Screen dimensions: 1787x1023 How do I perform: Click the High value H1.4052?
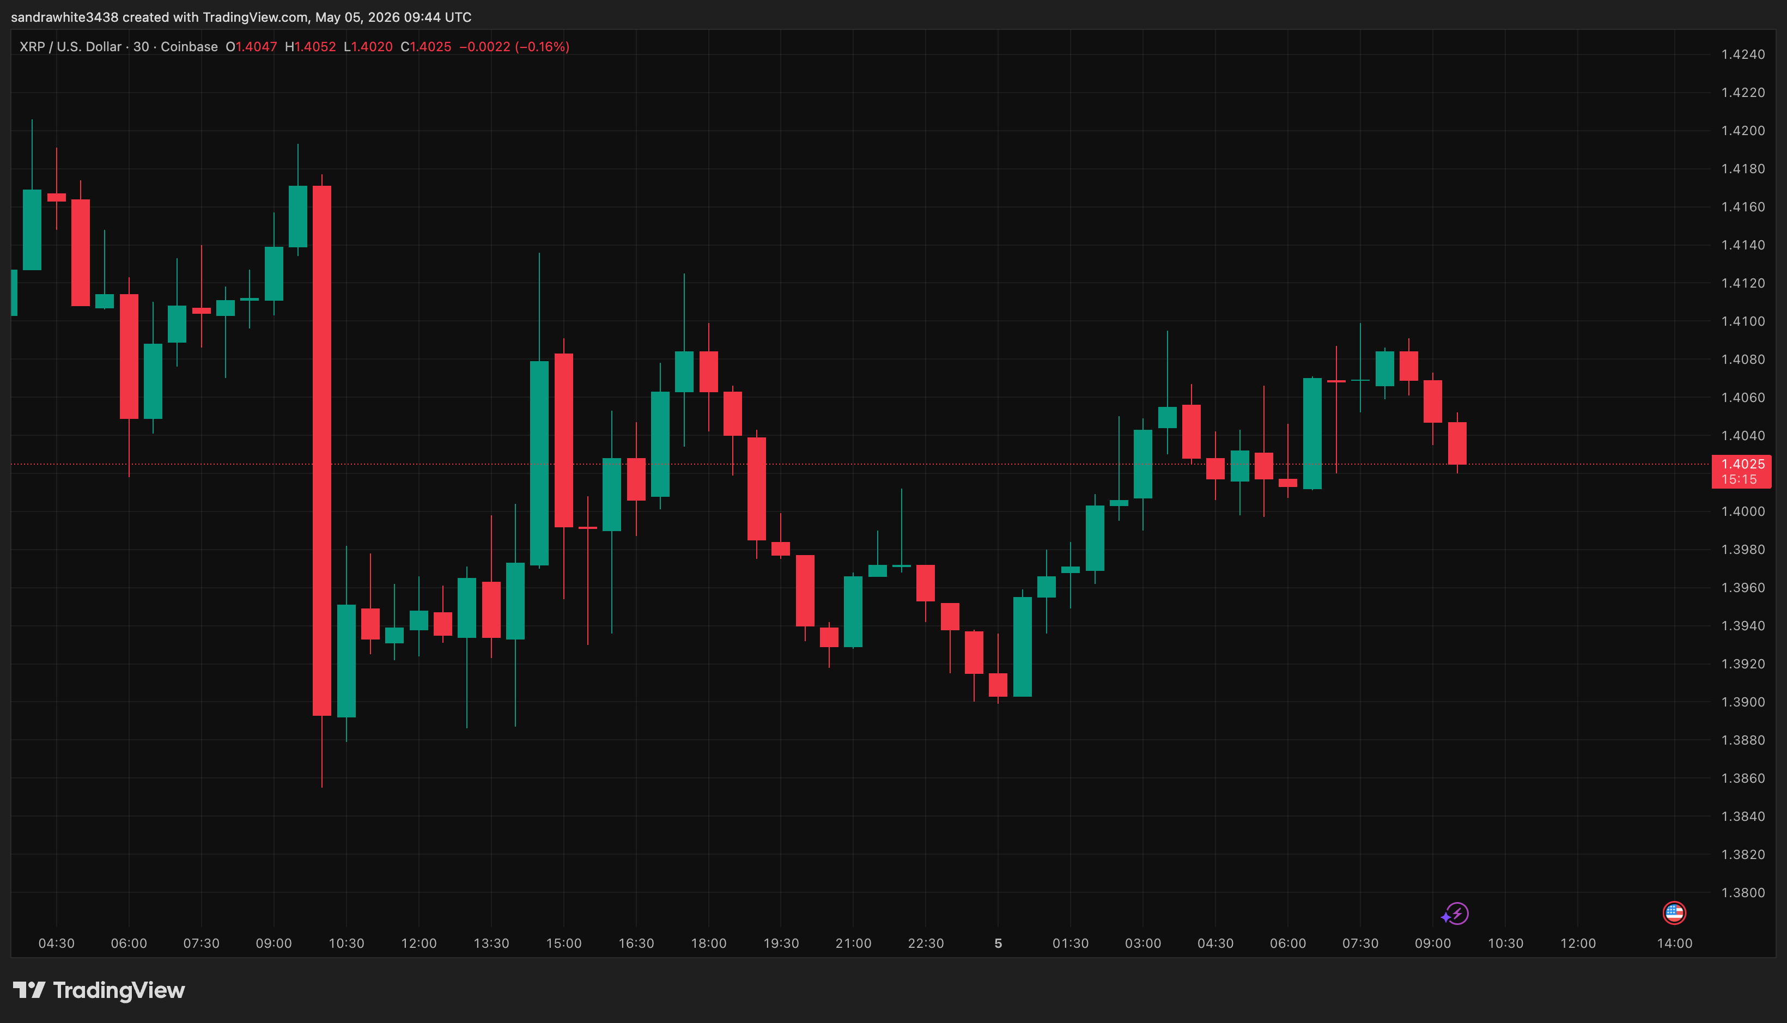310,47
